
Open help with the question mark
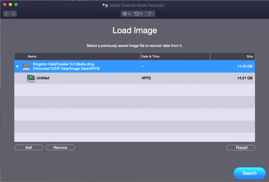click(x=150, y=14)
